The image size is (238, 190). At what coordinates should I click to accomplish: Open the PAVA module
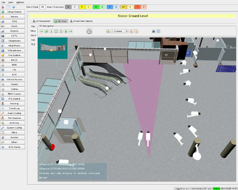[13, 26]
